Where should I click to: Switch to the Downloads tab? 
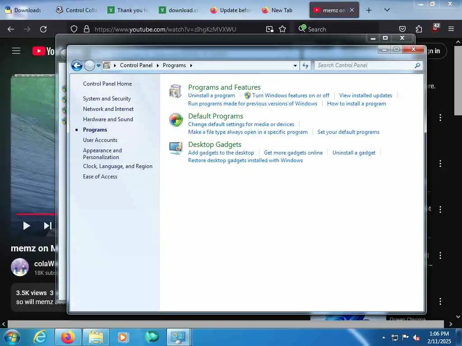point(25,10)
